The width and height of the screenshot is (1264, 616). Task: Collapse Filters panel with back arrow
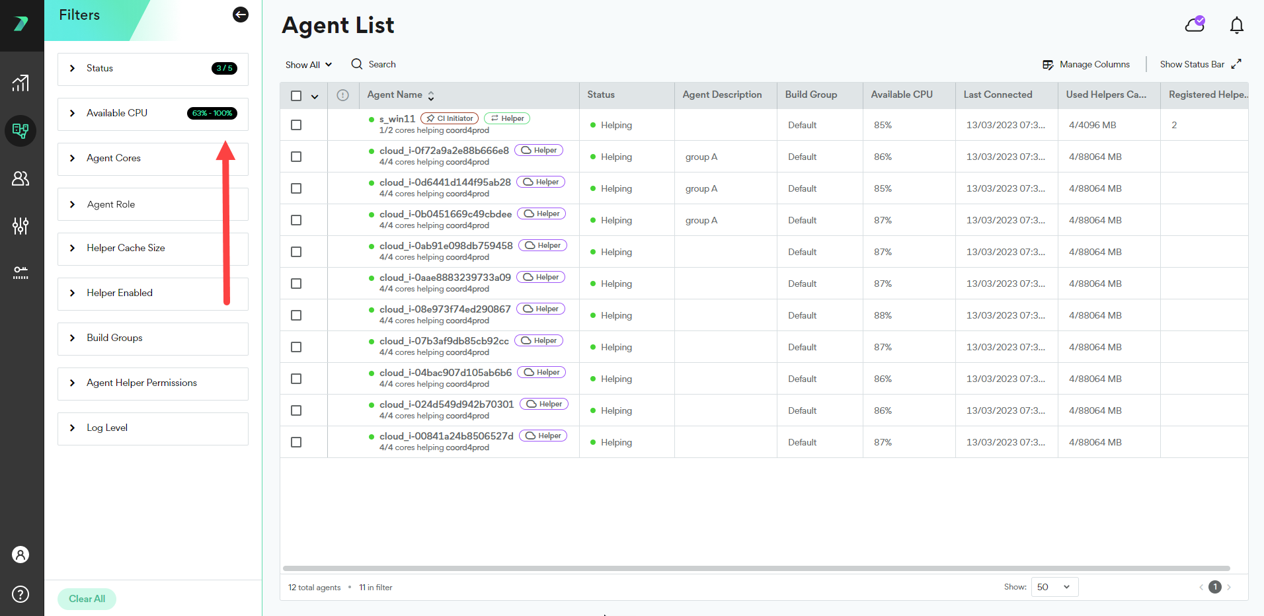click(241, 15)
